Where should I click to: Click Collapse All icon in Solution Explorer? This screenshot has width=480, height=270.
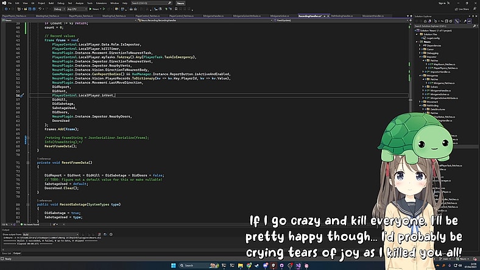click(x=446, y=21)
